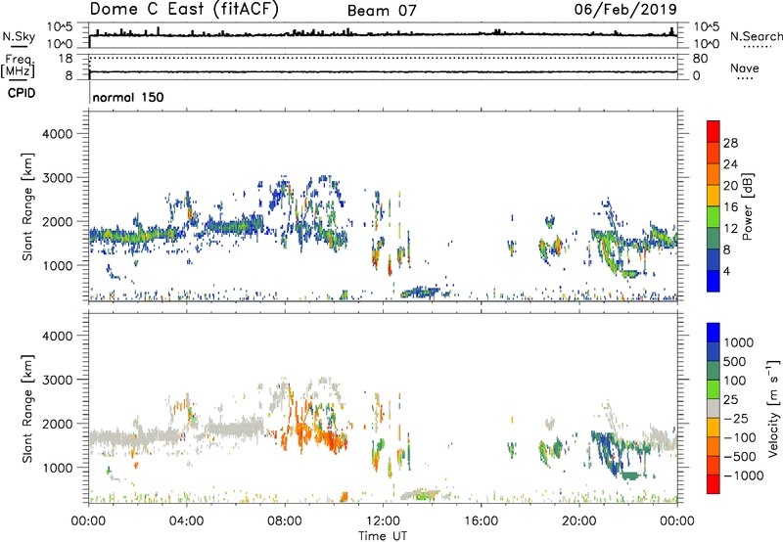Click the "Time UT" axis title

tap(383, 536)
